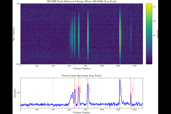This screenshot has height=114, width=171.
Task: Click the 'Row Number' y-axis label
Action: click(13, 34)
